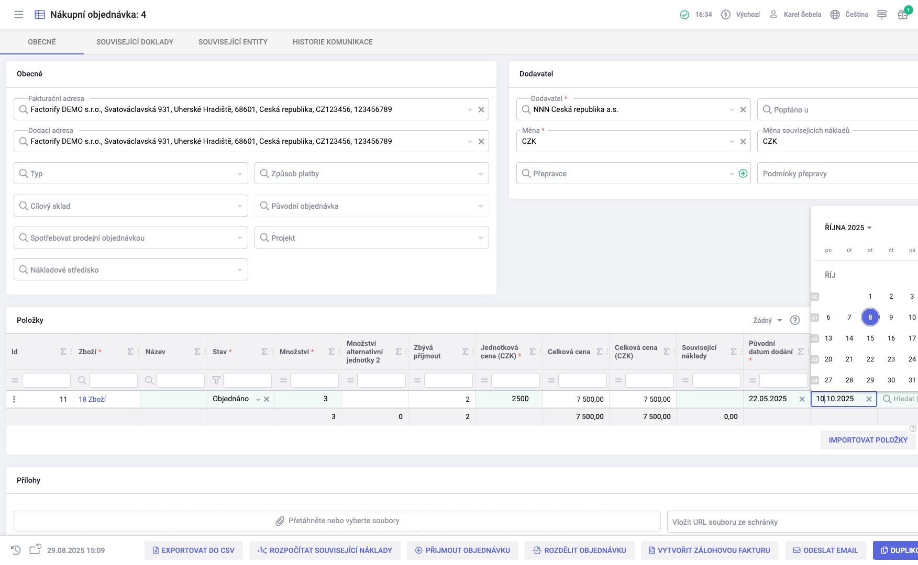Expand the Typ dropdown

click(239, 174)
